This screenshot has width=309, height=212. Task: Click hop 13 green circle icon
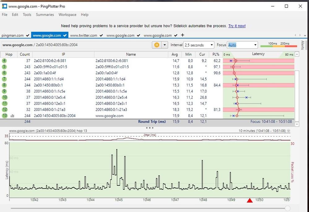click(5, 115)
